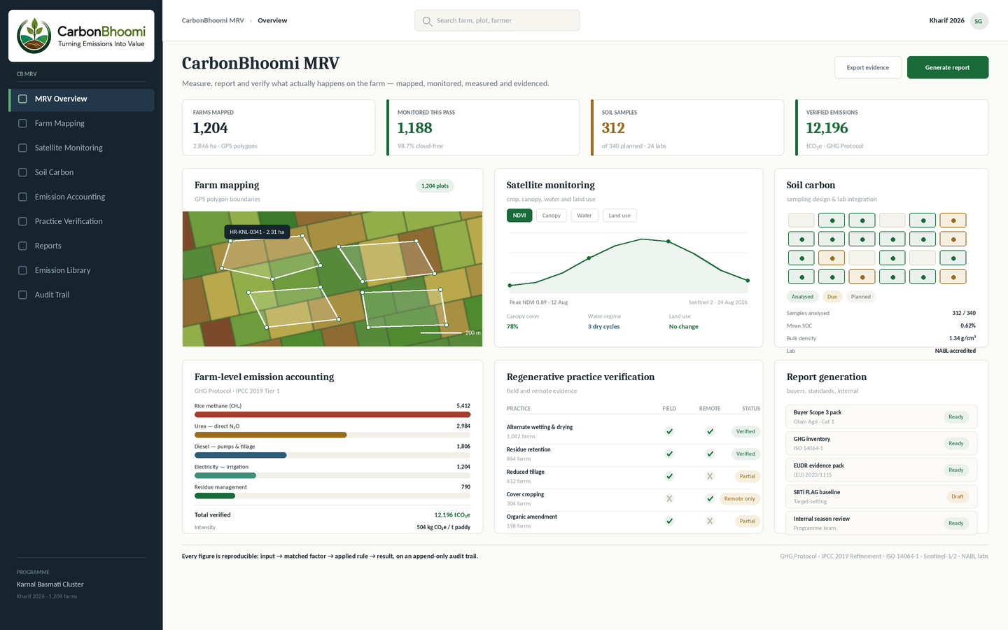Open the SBTi FLAG baseline draft report

coord(881,496)
